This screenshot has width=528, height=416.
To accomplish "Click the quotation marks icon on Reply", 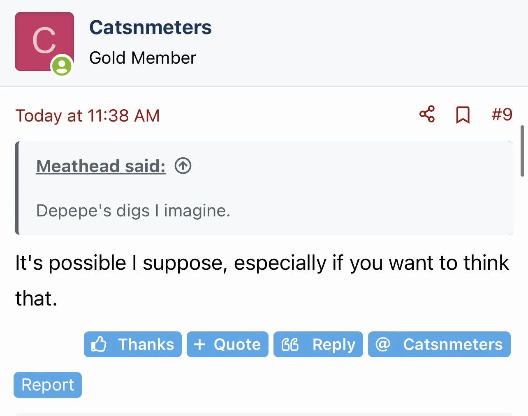I will (x=290, y=344).
